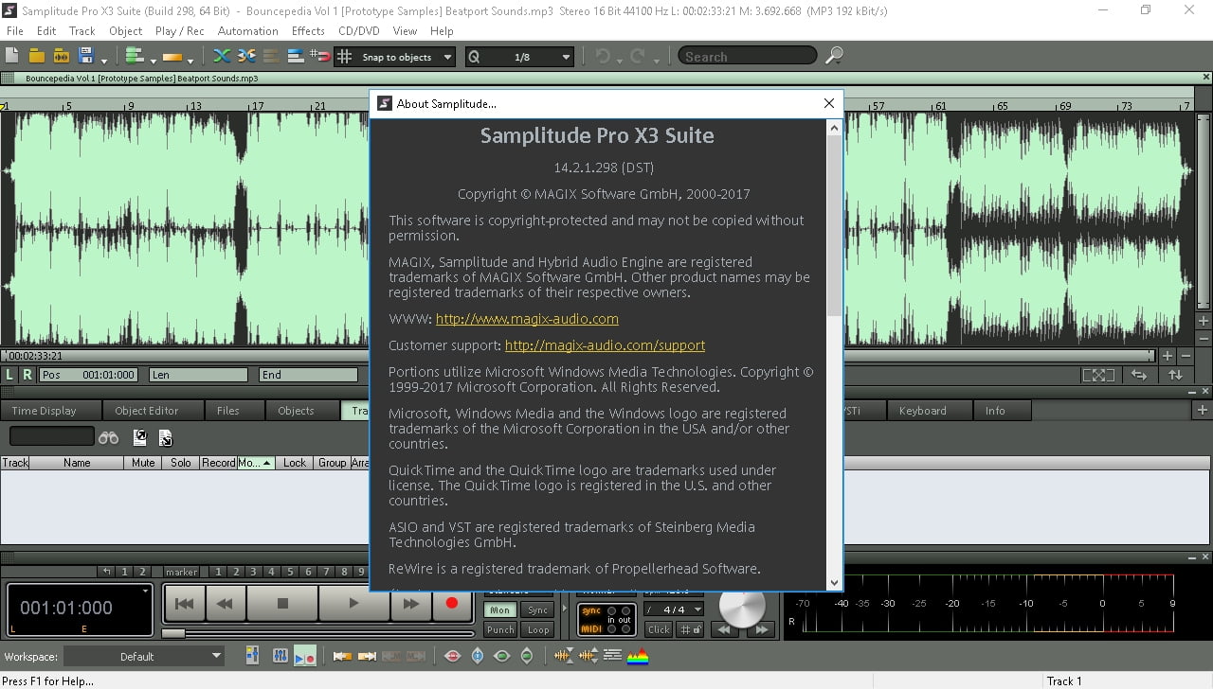Image resolution: width=1213 pixels, height=689 pixels.
Task: Click the export track list document icon
Action: tap(140, 437)
